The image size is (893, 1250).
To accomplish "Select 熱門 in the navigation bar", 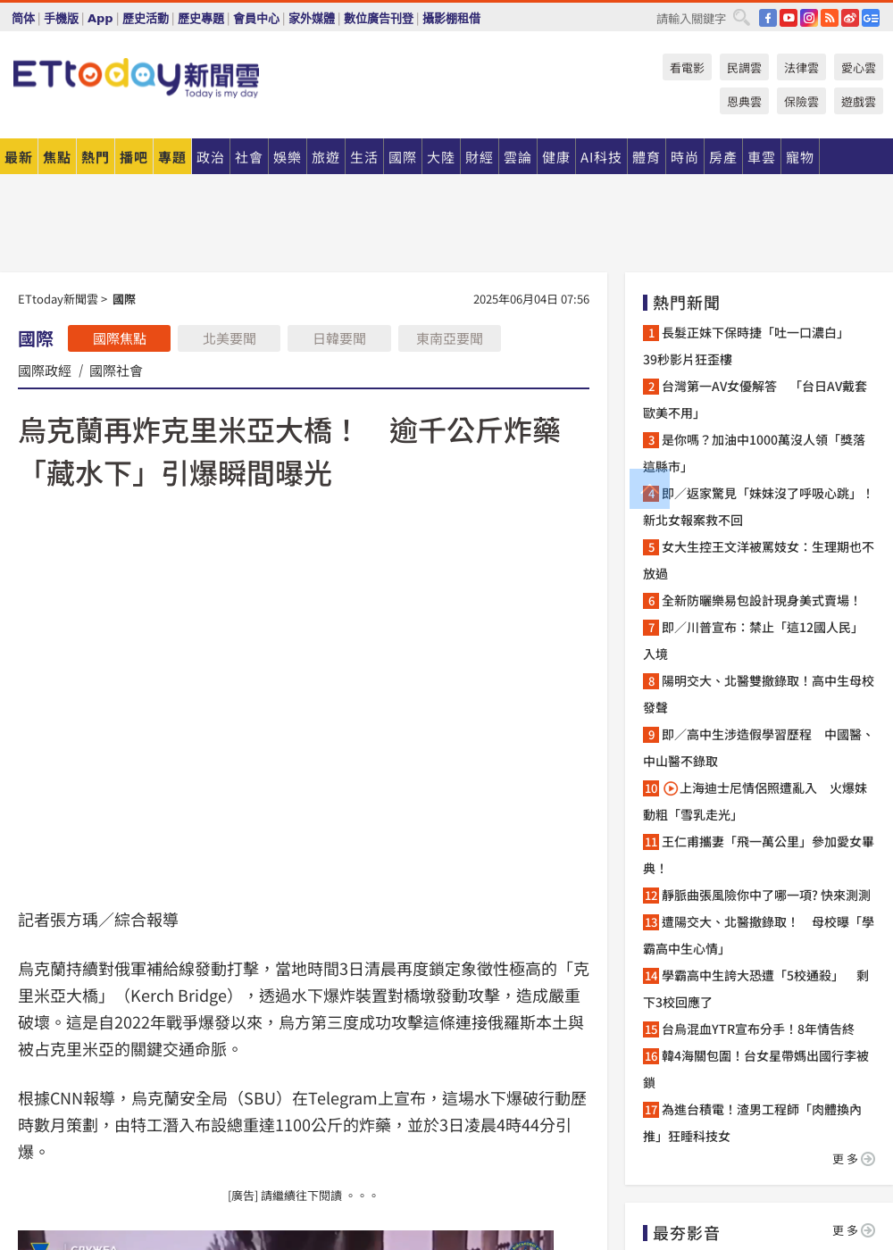I will tap(96, 157).
